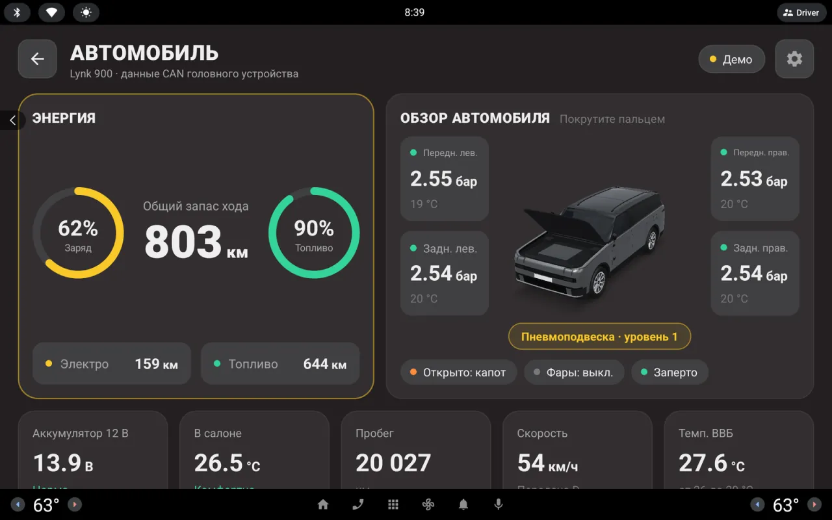Tap the Пневмоподвеска уровень 1 badge
Screen dimensions: 832x520
599,337
